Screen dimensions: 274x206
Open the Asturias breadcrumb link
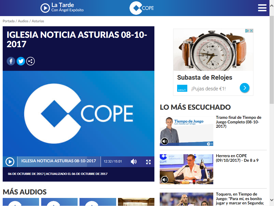tap(38, 21)
